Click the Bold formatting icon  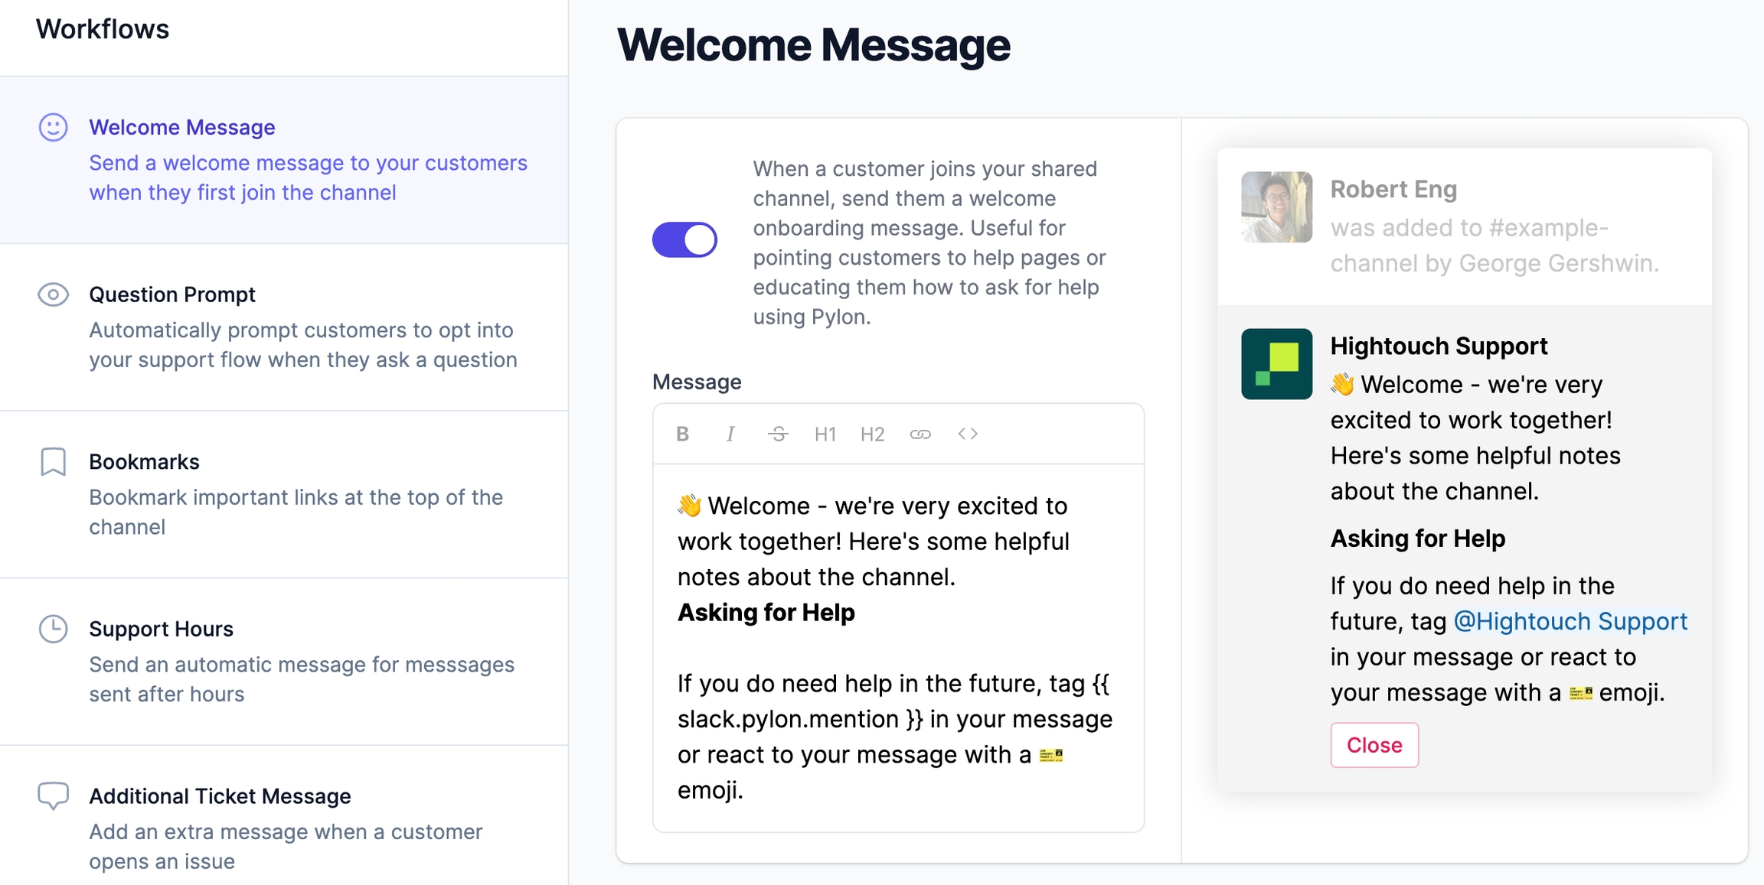coord(683,434)
